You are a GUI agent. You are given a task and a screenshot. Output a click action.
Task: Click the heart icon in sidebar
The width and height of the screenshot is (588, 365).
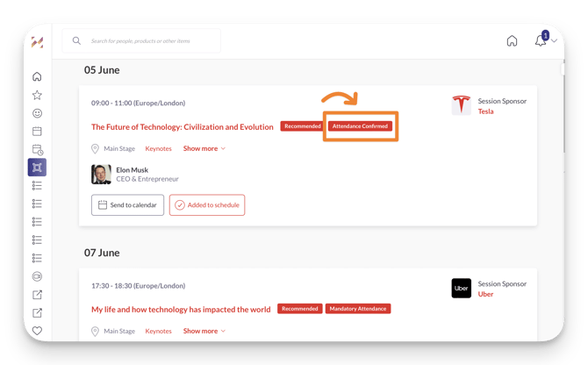(x=37, y=331)
